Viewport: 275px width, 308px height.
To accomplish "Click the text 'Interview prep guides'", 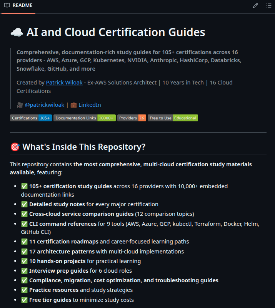I will (x=59, y=271).
